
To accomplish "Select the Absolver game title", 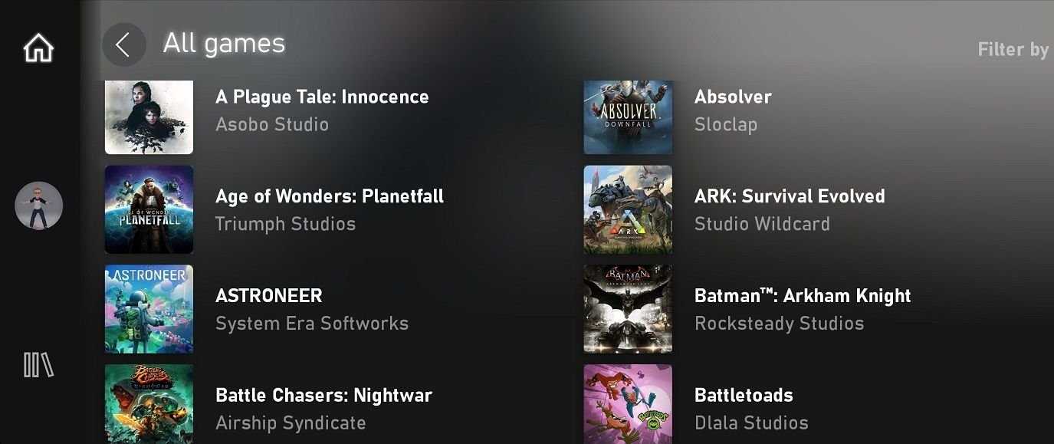I will coord(733,97).
